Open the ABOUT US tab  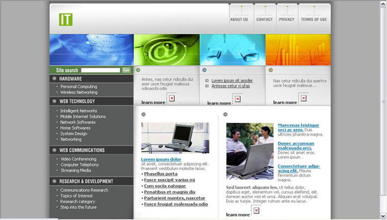tap(239, 19)
